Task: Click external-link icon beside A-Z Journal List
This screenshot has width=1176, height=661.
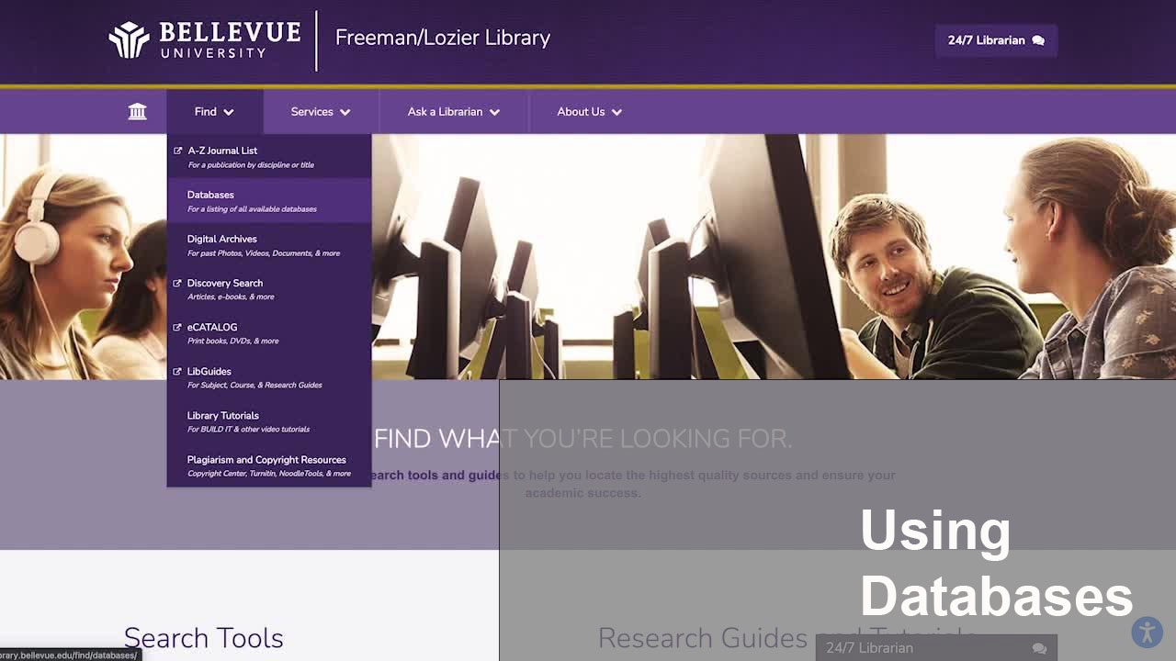Action: coord(178,151)
